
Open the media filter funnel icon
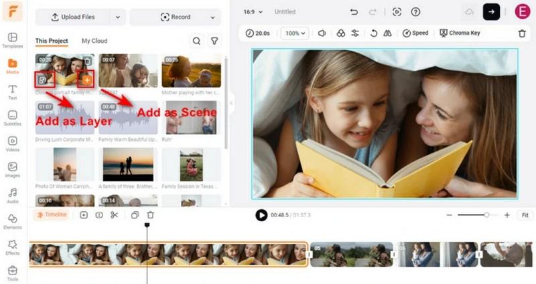click(214, 41)
